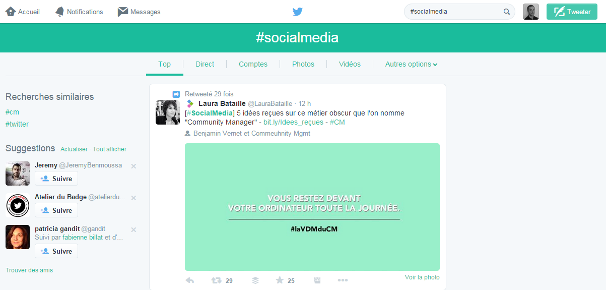Go to Accueil home icon
The height and width of the screenshot is (290, 606).
point(11,12)
